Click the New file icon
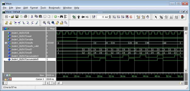Image resolution: width=190 pixels, height=91 pixels. click(6, 17)
